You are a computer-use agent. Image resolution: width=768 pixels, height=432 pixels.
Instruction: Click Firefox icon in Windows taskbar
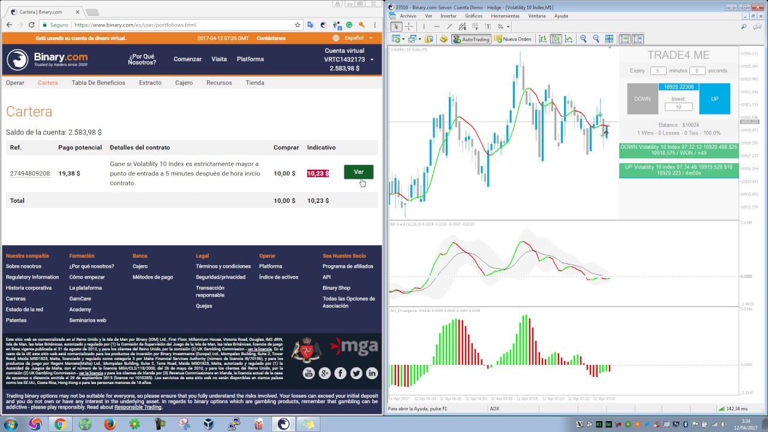pos(109,424)
